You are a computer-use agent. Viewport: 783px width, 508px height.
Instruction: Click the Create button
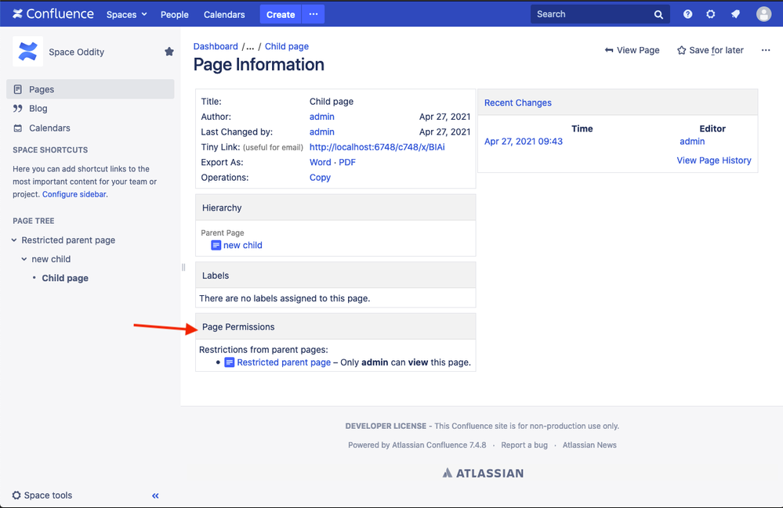click(281, 14)
